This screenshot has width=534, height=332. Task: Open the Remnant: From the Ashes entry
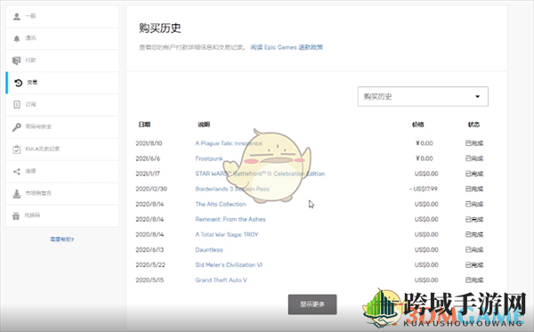coord(231,219)
